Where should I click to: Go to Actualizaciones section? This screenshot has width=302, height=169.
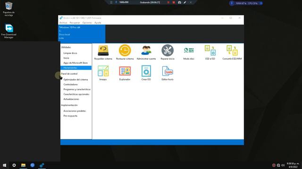click(x=71, y=99)
